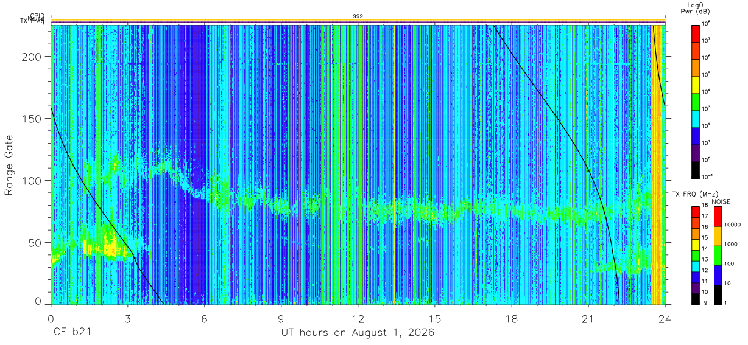The image size is (748, 345).
Task: Click the '16' label on TX FRQ colorbar
Action: tap(705, 228)
